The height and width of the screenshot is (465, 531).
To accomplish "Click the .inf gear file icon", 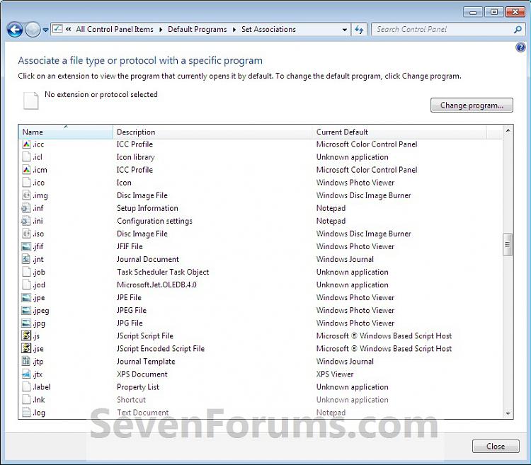I will [x=26, y=208].
